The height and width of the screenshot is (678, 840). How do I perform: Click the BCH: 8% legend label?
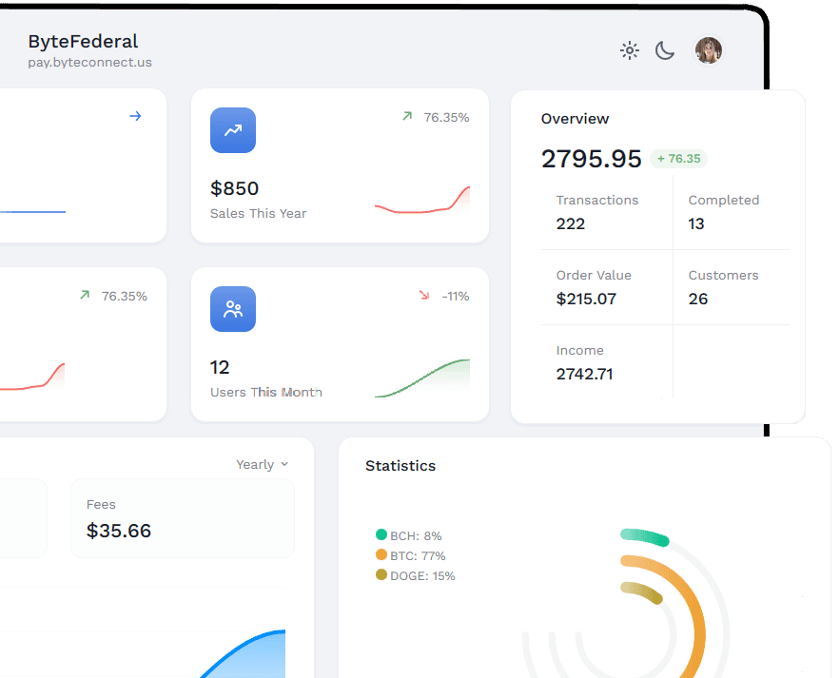pyautogui.click(x=416, y=536)
